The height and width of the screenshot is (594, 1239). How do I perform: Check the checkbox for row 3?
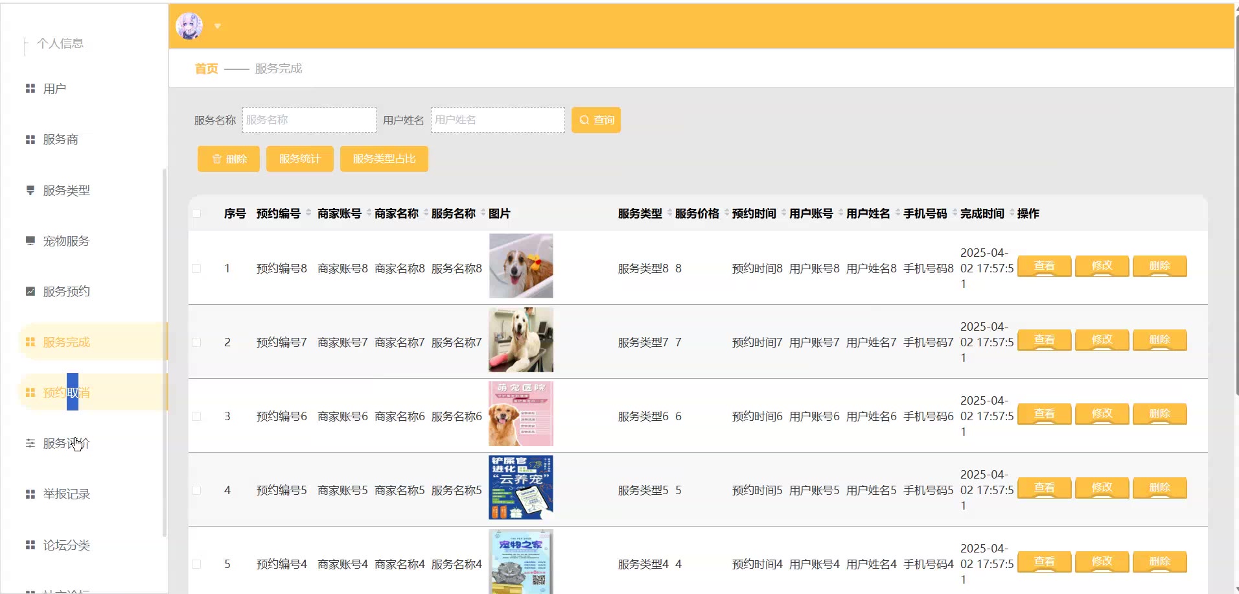[196, 416]
